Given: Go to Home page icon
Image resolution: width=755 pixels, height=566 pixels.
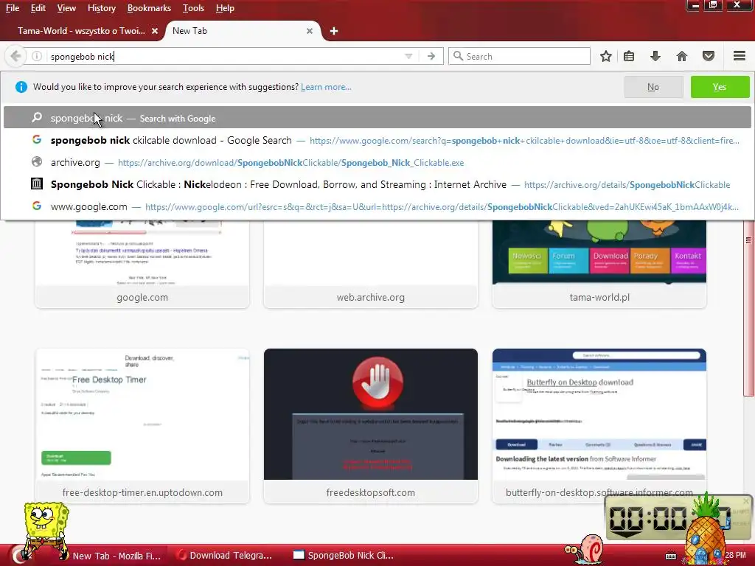Looking at the screenshot, I should pos(682,56).
